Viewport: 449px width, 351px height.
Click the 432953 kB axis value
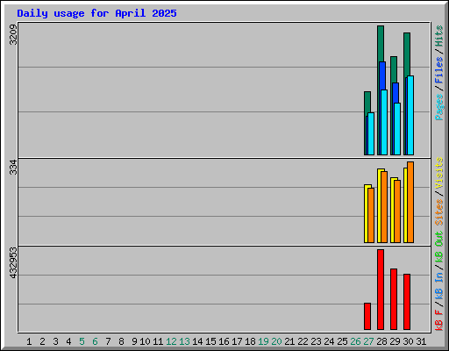pyautogui.click(x=13, y=263)
